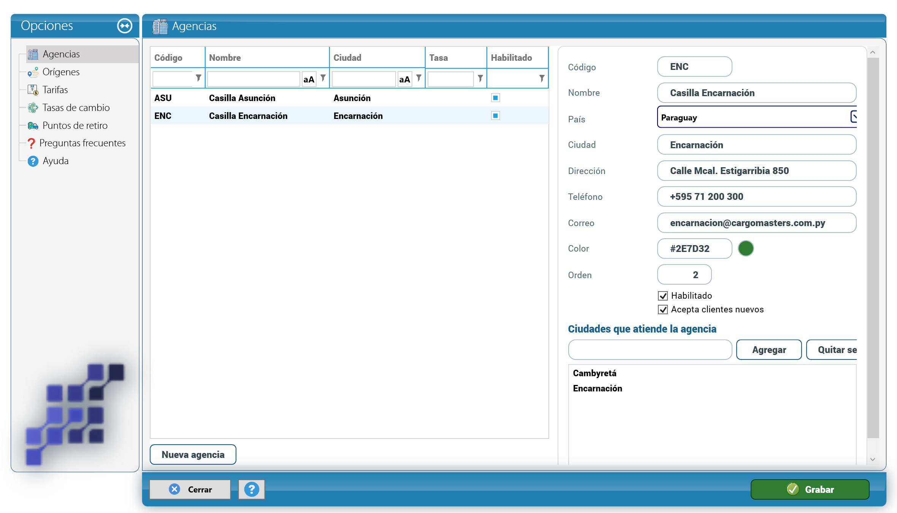
Task: Open the Nombre column filter funnel
Action: click(323, 78)
